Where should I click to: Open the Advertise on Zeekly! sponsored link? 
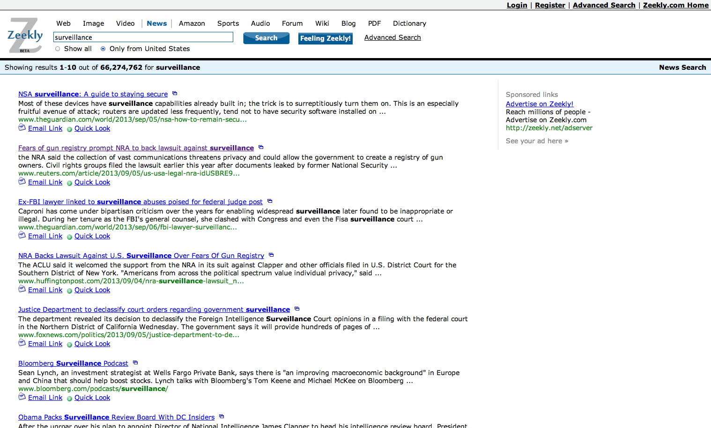pos(539,104)
